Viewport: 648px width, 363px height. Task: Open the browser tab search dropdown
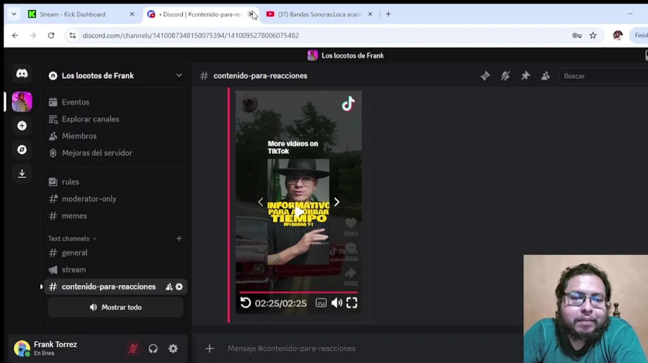pos(14,14)
